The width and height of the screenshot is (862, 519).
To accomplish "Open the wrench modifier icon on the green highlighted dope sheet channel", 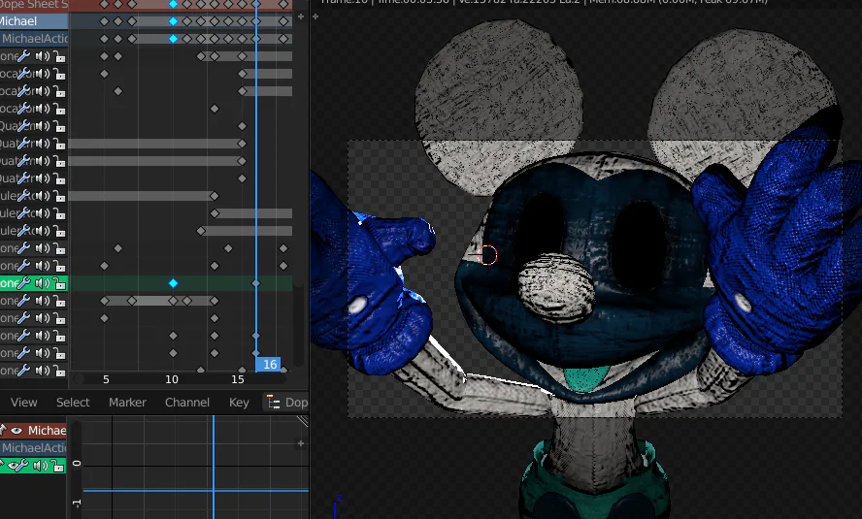I will point(23,283).
